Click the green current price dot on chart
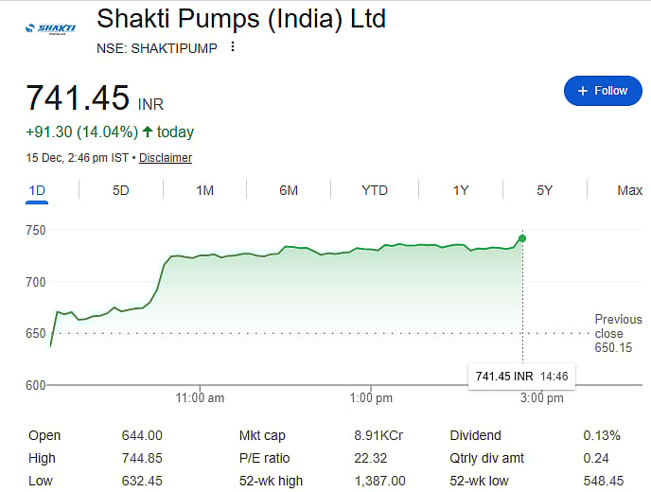 523,237
